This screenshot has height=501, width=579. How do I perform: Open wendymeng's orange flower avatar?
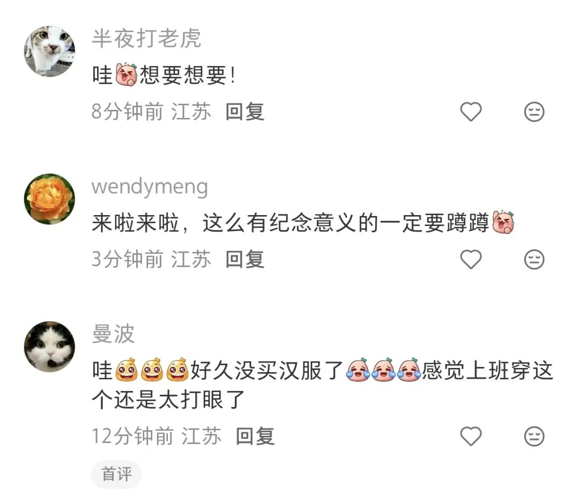pyautogui.click(x=49, y=199)
